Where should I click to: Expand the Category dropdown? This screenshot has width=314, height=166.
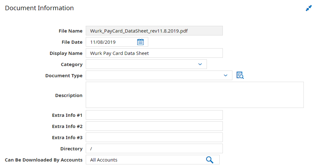200,64
